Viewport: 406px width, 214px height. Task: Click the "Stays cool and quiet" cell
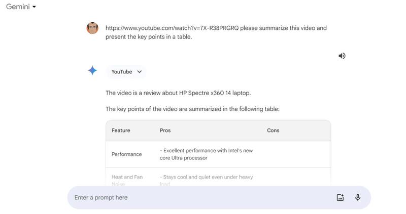[206, 178]
